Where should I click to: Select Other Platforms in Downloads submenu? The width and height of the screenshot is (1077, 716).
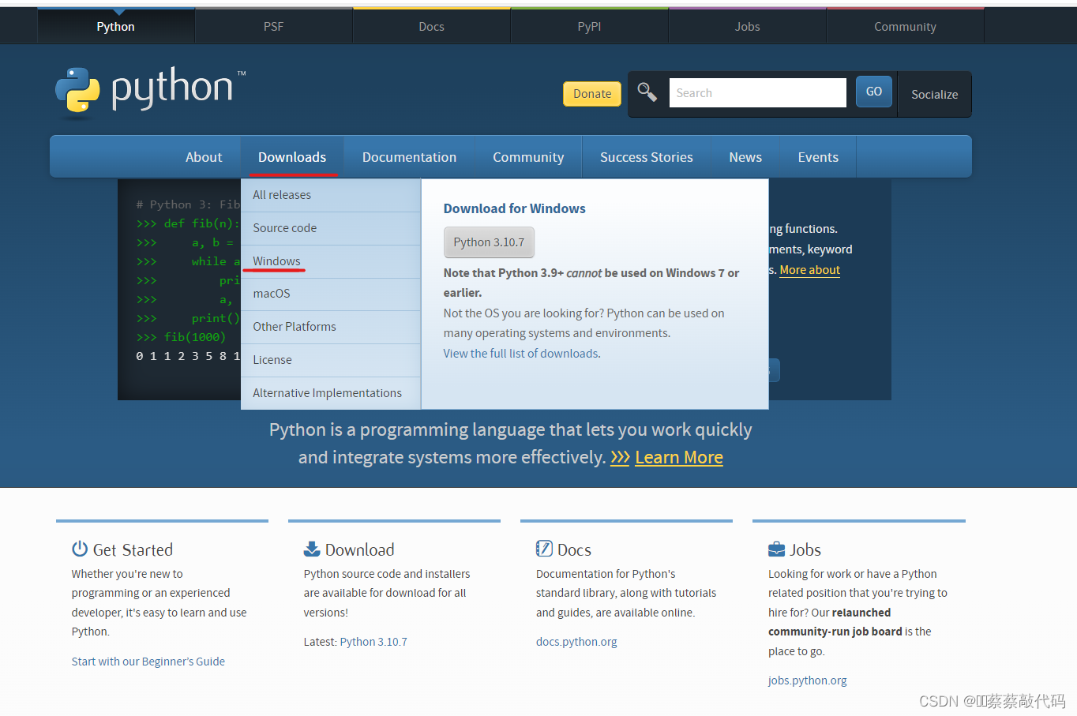pyautogui.click(x=331, y=327)
